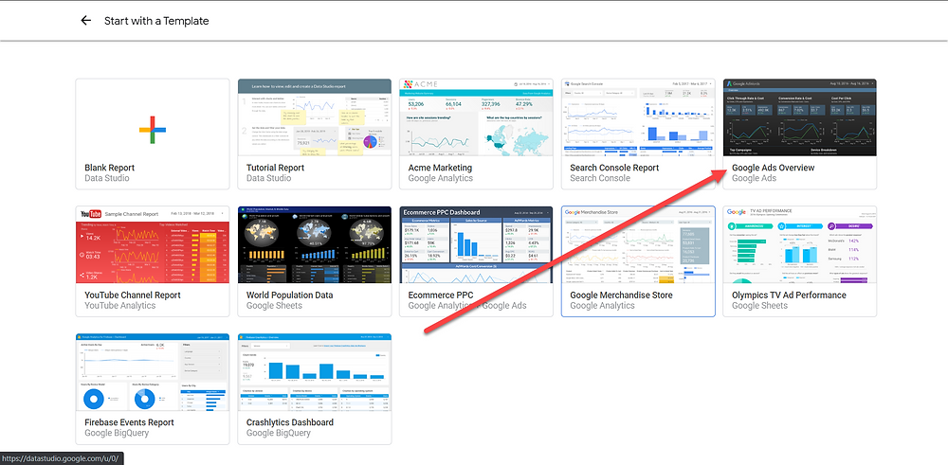
Task: Click the "Firebase Events Report" title text
Action: tap(129, 422)
